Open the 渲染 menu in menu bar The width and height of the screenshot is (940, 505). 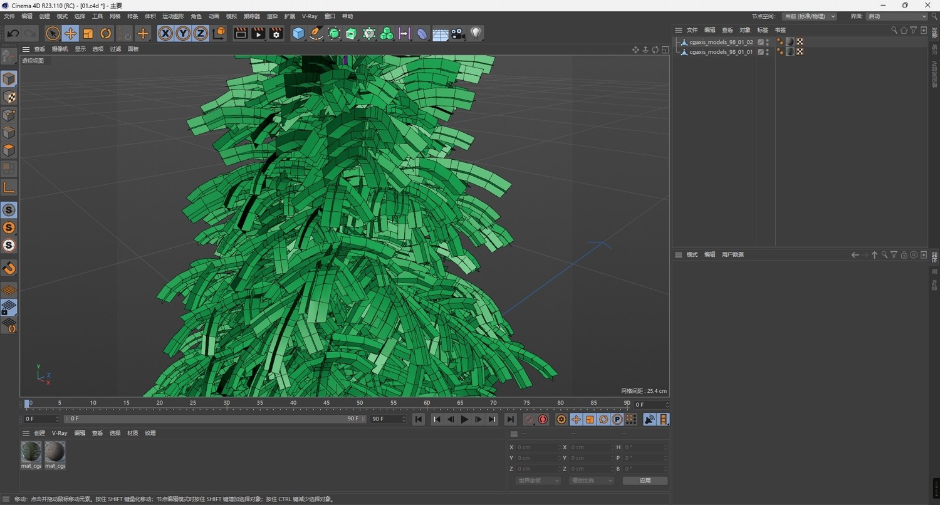pyautogui.click(x=272, y=16)
